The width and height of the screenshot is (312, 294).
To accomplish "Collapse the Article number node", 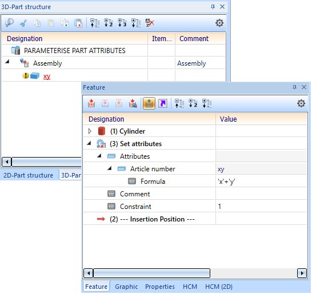I will [110, 168].
